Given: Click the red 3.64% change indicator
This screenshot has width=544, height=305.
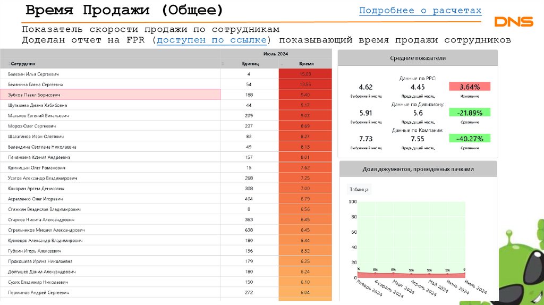Looking at the screenshot, I should pos(470,87).
